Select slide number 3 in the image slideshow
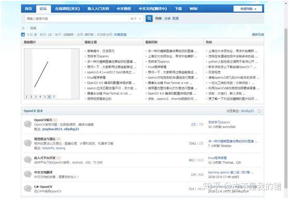The image size is (289, 199). (35, 97)
